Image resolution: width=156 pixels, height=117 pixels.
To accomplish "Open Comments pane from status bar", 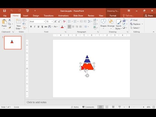I will (x=88, y=107).
